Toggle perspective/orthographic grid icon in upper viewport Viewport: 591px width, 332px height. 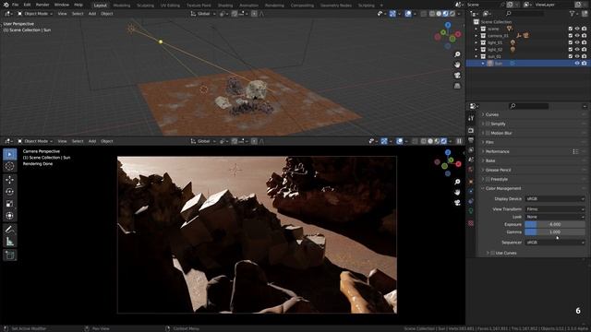coord(457,86)
